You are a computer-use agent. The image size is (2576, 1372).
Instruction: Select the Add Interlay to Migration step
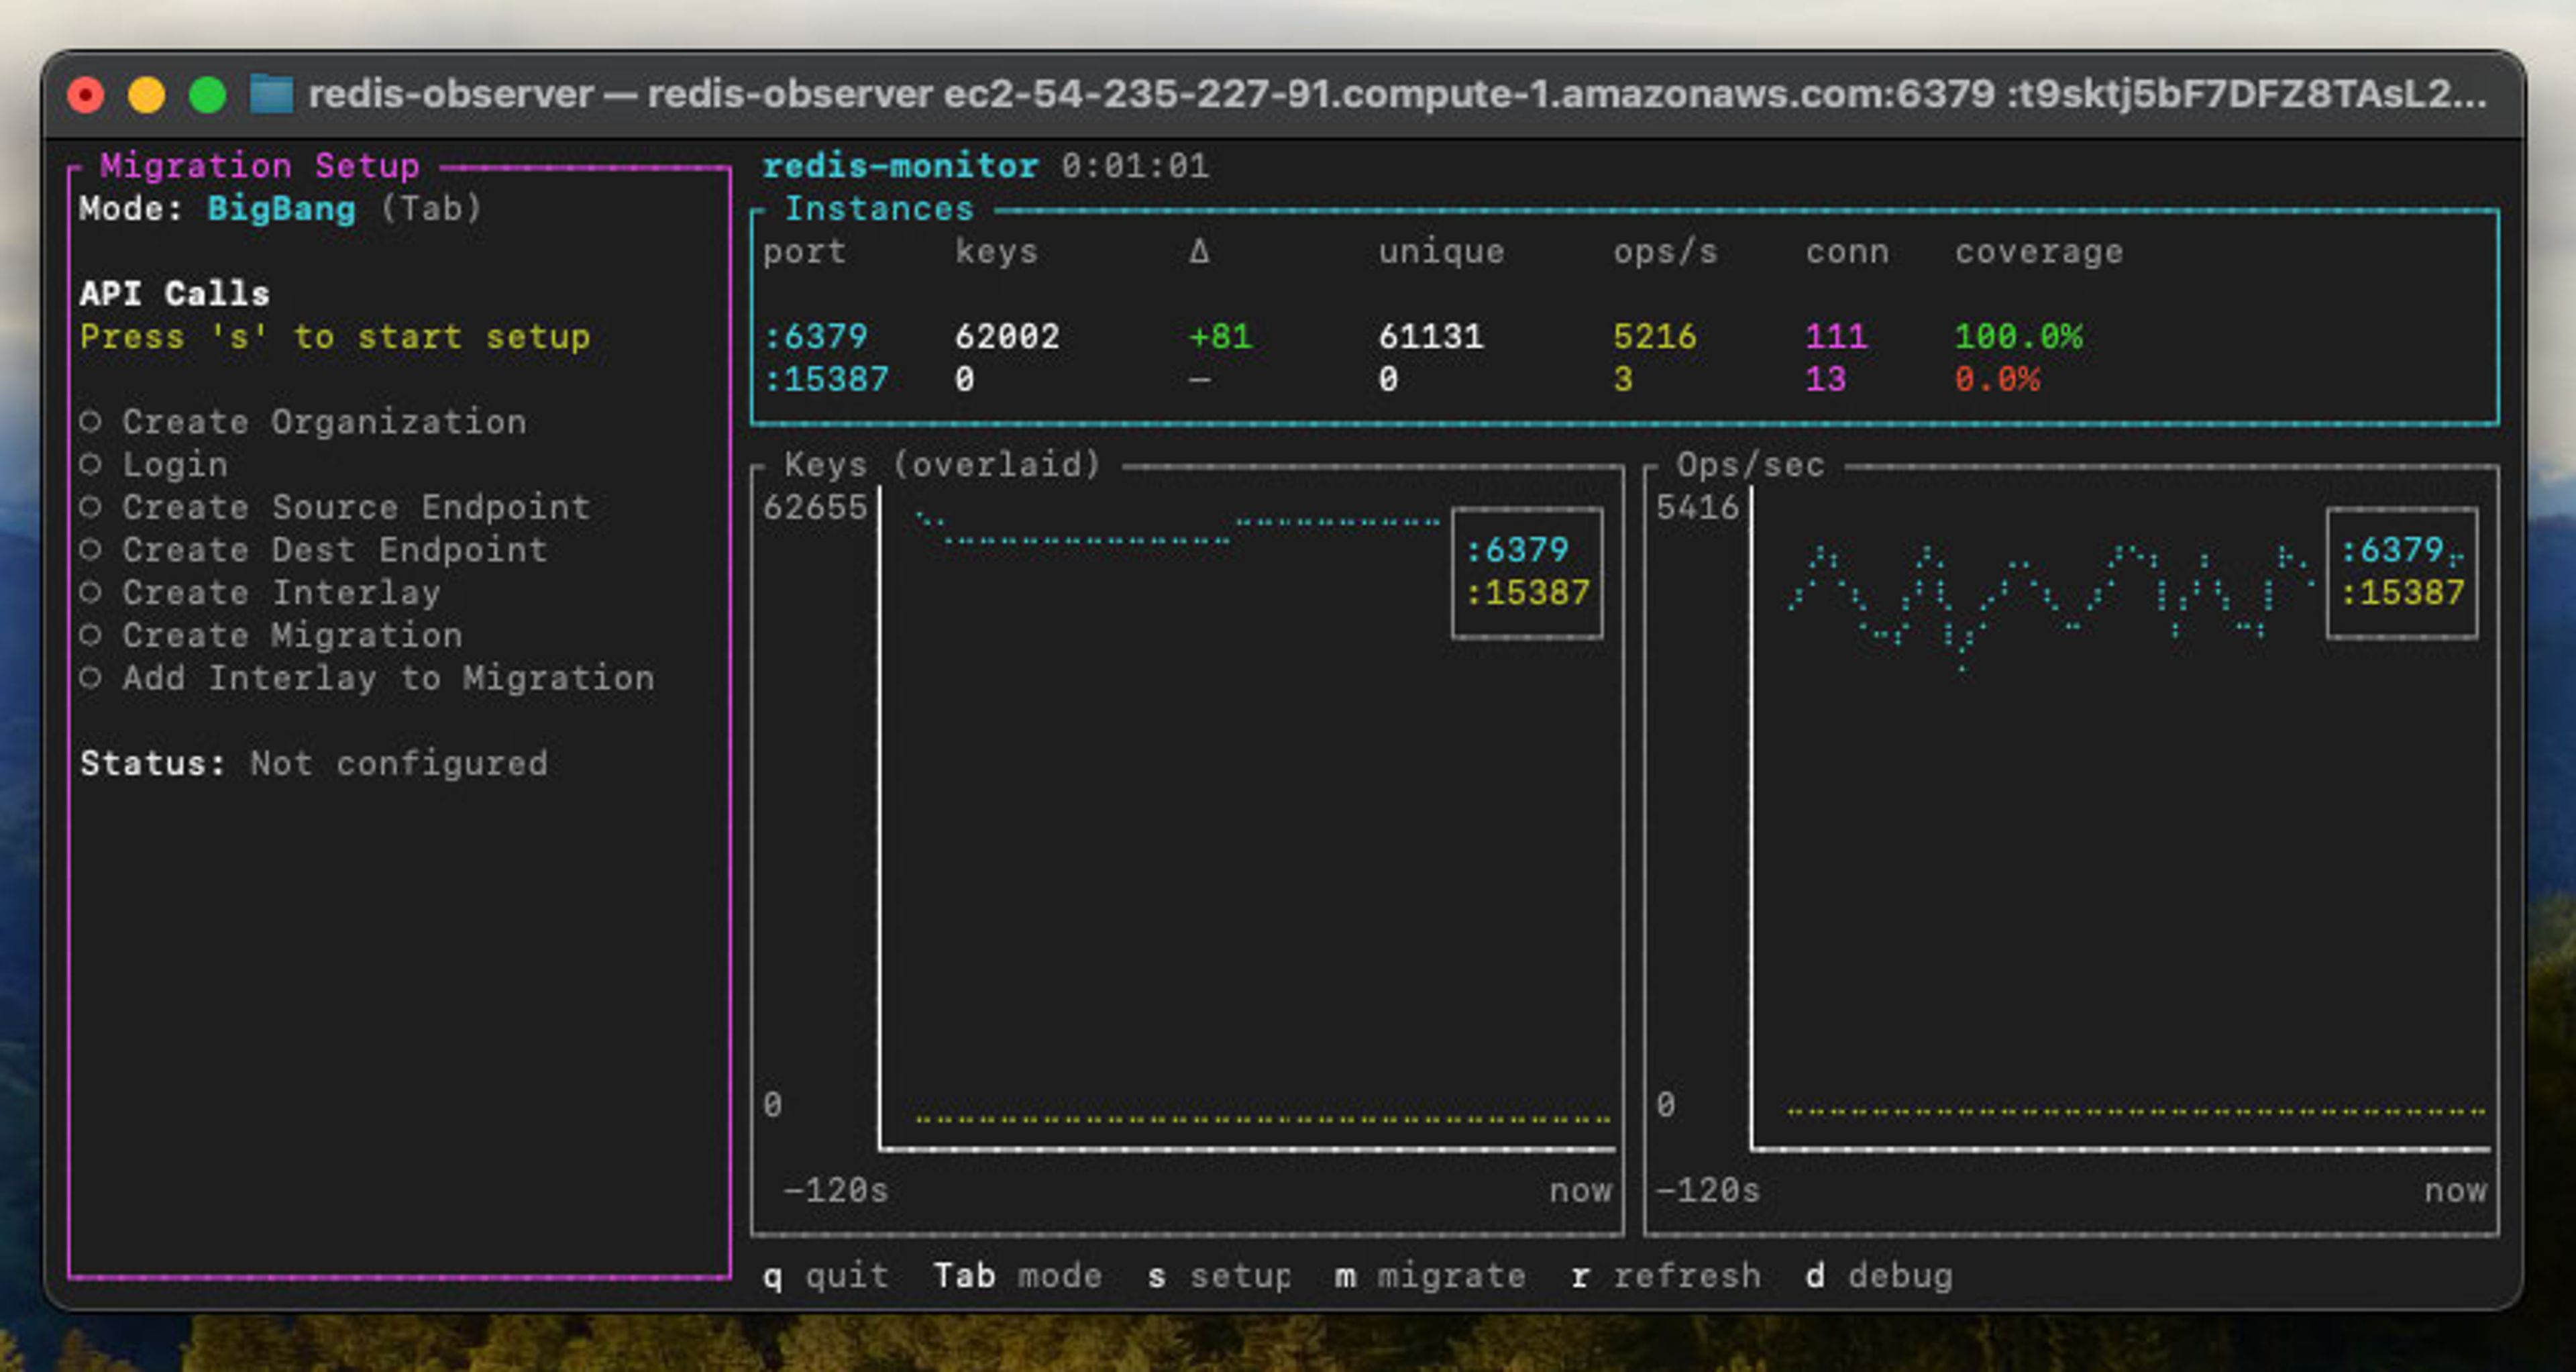click(x=388, y=678)
